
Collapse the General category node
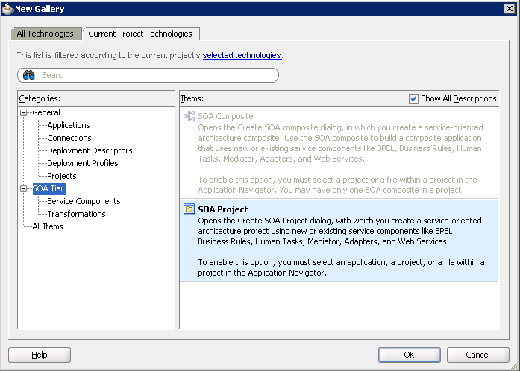(x=23, y=113)
